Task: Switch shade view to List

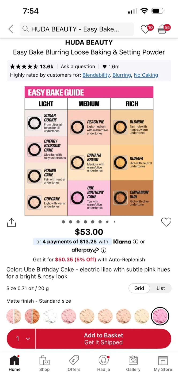Action: [161, 288]
